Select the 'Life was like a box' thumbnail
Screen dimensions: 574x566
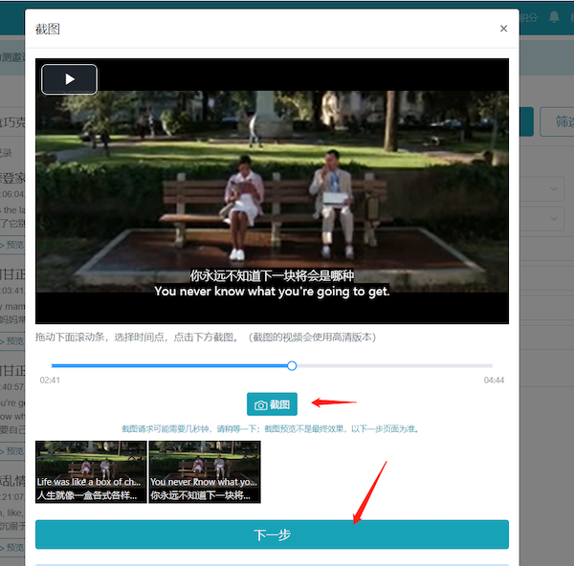point(91,472)
